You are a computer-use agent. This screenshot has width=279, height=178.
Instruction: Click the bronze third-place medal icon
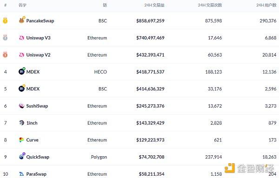(5, 55)
